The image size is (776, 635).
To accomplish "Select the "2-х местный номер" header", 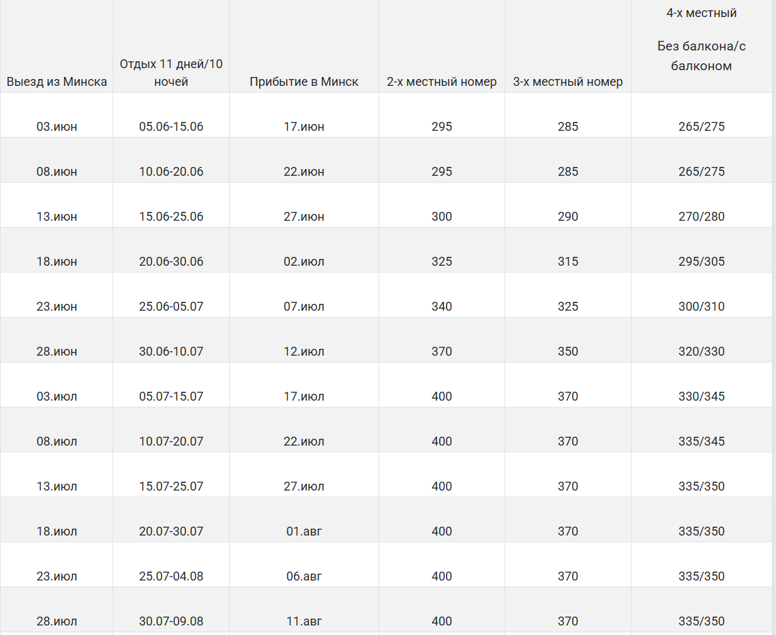I will coord(442,82).
